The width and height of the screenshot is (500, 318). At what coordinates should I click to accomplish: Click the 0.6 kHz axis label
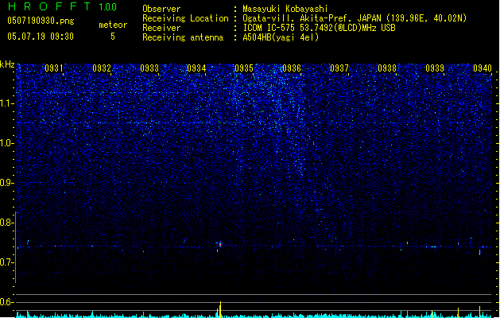(7, 302)
